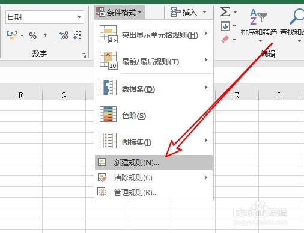Open 色阶(S) submenu
The width and height of the screenshot is (304, 233).
(154, 115)
